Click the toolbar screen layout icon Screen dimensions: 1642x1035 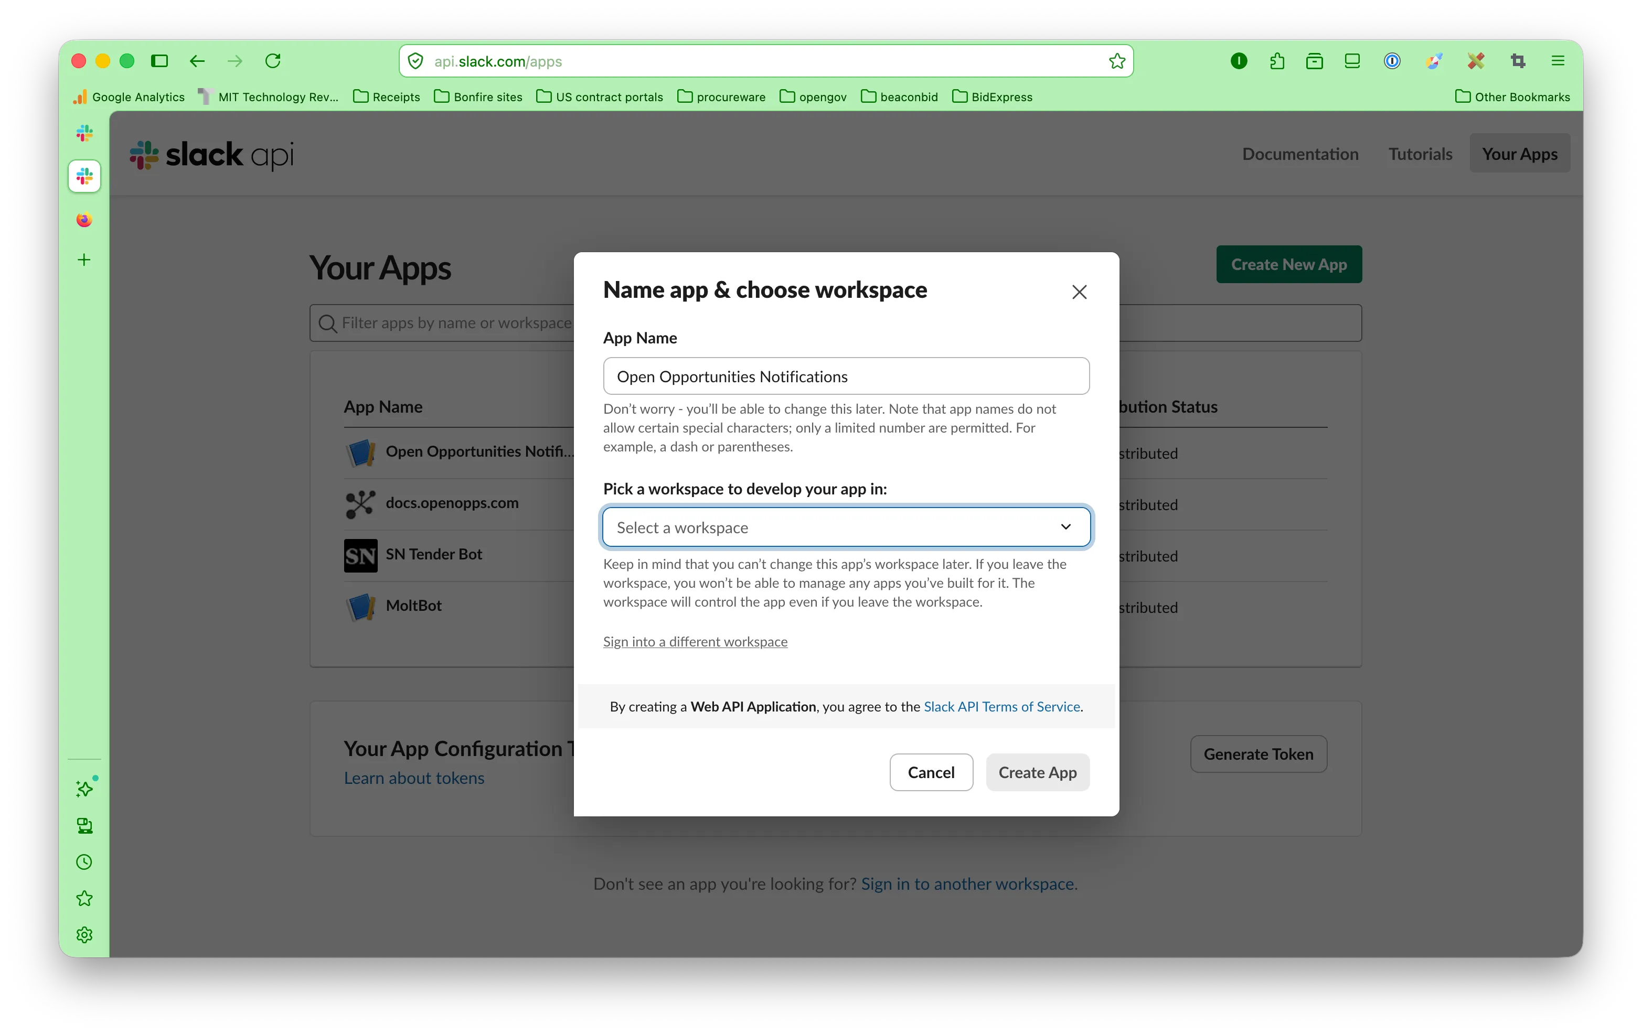1351,61
